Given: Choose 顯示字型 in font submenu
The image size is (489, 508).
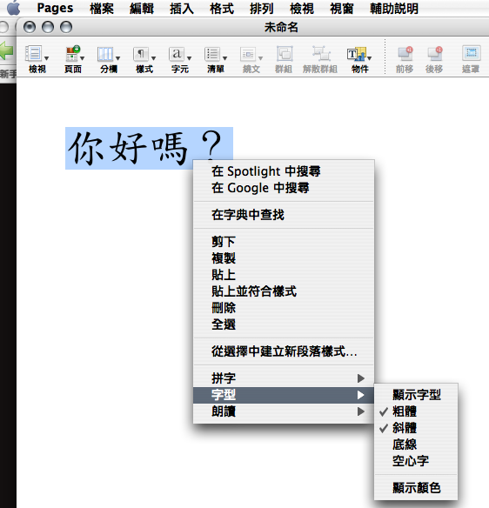Looking at the screenshot, I should point(416,395).
